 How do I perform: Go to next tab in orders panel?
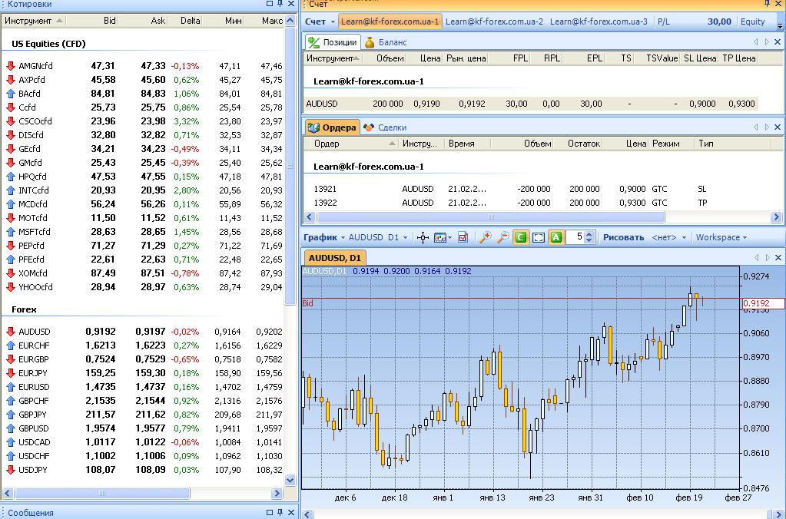(767, 127)
